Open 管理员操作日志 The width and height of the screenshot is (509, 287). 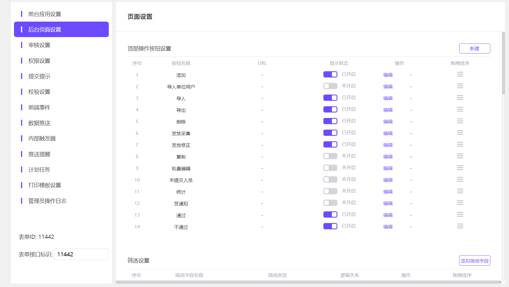click(x=61, y=201)
